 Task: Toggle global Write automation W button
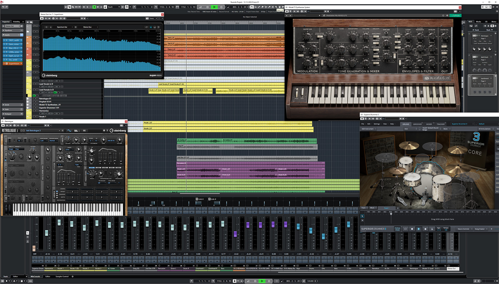[x=98, y=7]
